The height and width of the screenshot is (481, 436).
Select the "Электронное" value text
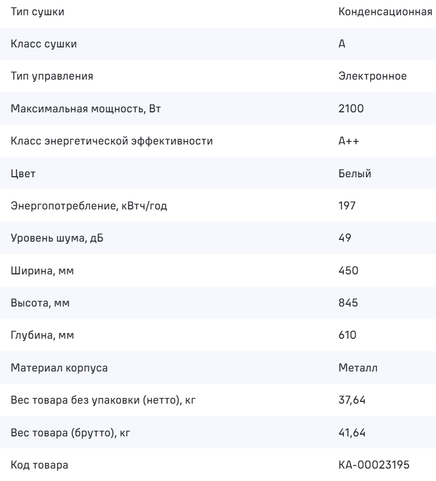pyautogui.click(x=372, y=76)
